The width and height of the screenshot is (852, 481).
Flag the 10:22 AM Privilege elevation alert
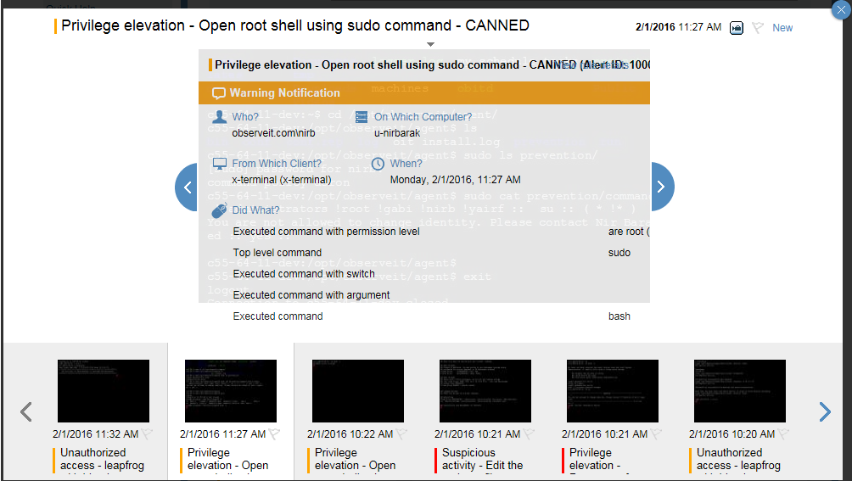[401, 434]
